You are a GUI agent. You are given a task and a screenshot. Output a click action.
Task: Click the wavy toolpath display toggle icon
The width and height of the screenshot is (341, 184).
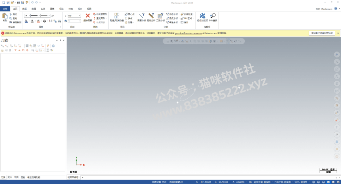point(6,50)
